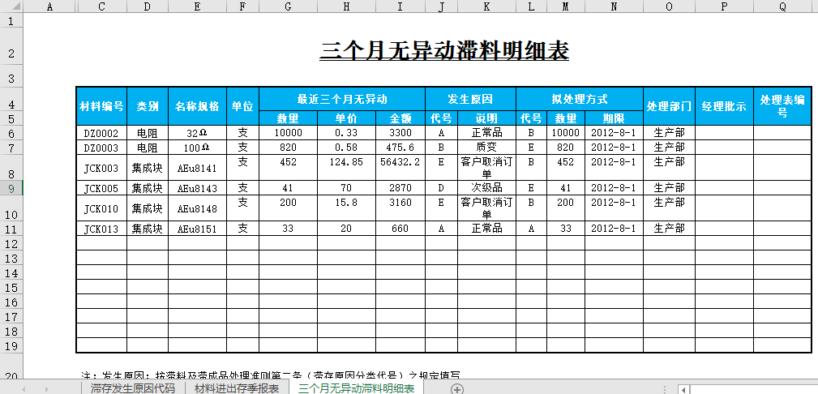Select the JCK013 material code cell
818x394 pixels.
(x=101, y=229)
